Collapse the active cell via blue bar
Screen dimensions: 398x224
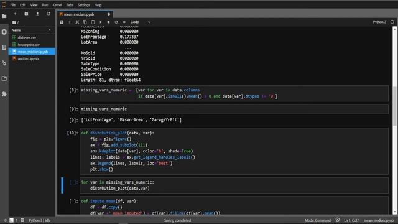coord(62,185)
